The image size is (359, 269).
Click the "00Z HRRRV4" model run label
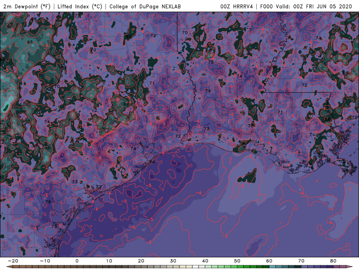click(x=237, y=6)
